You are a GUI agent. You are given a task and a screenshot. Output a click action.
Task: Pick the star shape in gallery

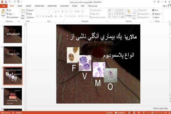pos(122,17)
